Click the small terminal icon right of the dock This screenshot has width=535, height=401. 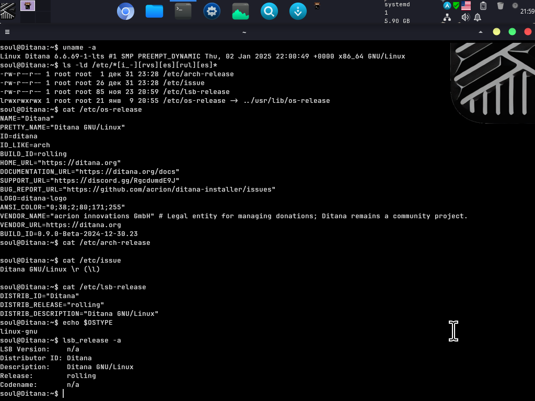pos(317,6)
